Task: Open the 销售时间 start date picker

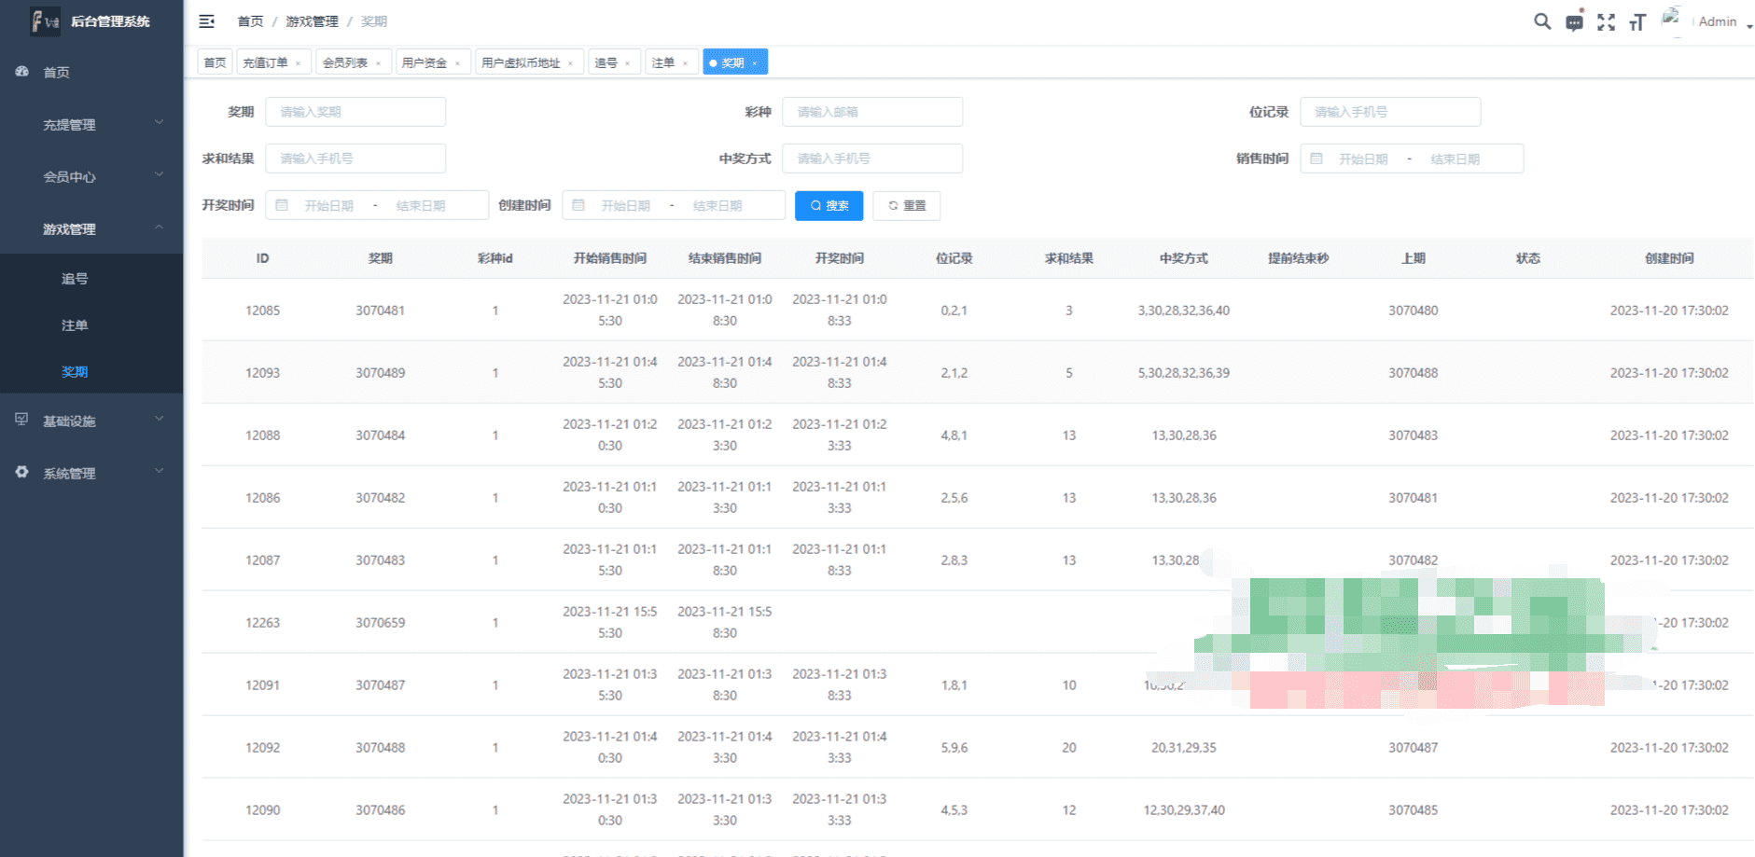Action: (x=1363, y=159)
